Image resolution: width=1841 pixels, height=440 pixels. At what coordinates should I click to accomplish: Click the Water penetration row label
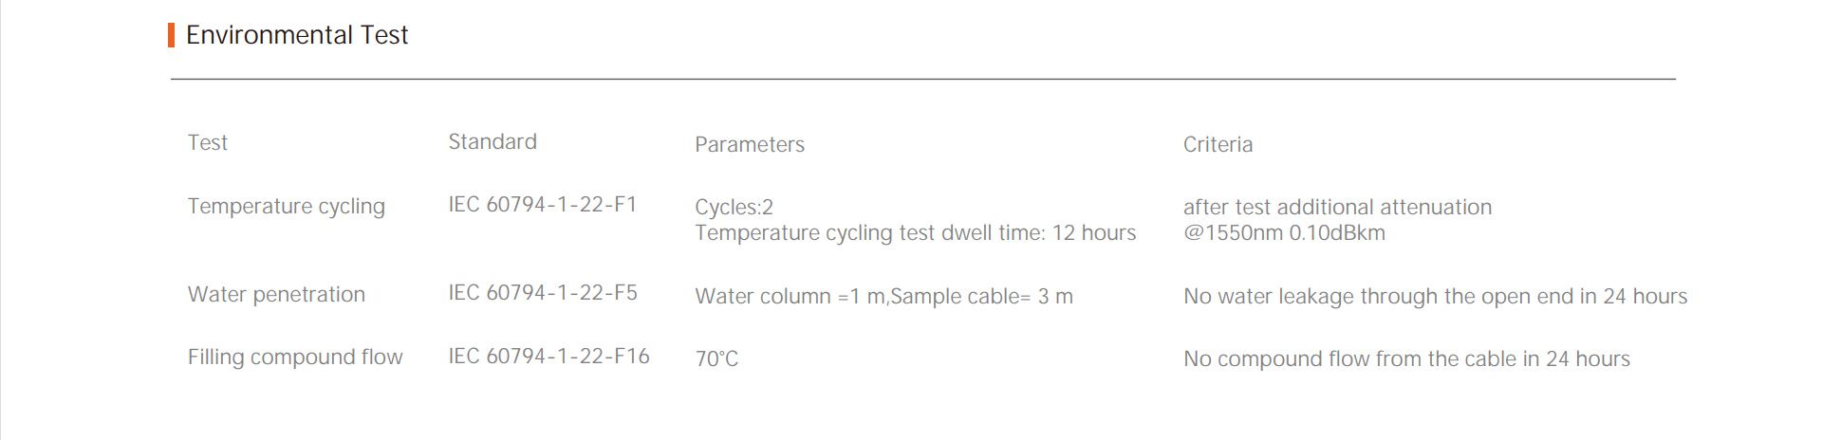coord(276,295)
